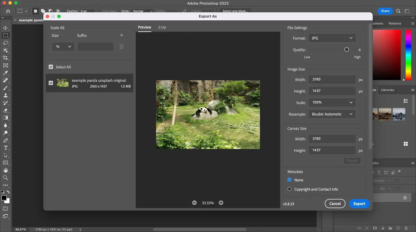Open the 1x size dropdown
416x232 pixels.
pyautogui.click(x=63, y=47)
